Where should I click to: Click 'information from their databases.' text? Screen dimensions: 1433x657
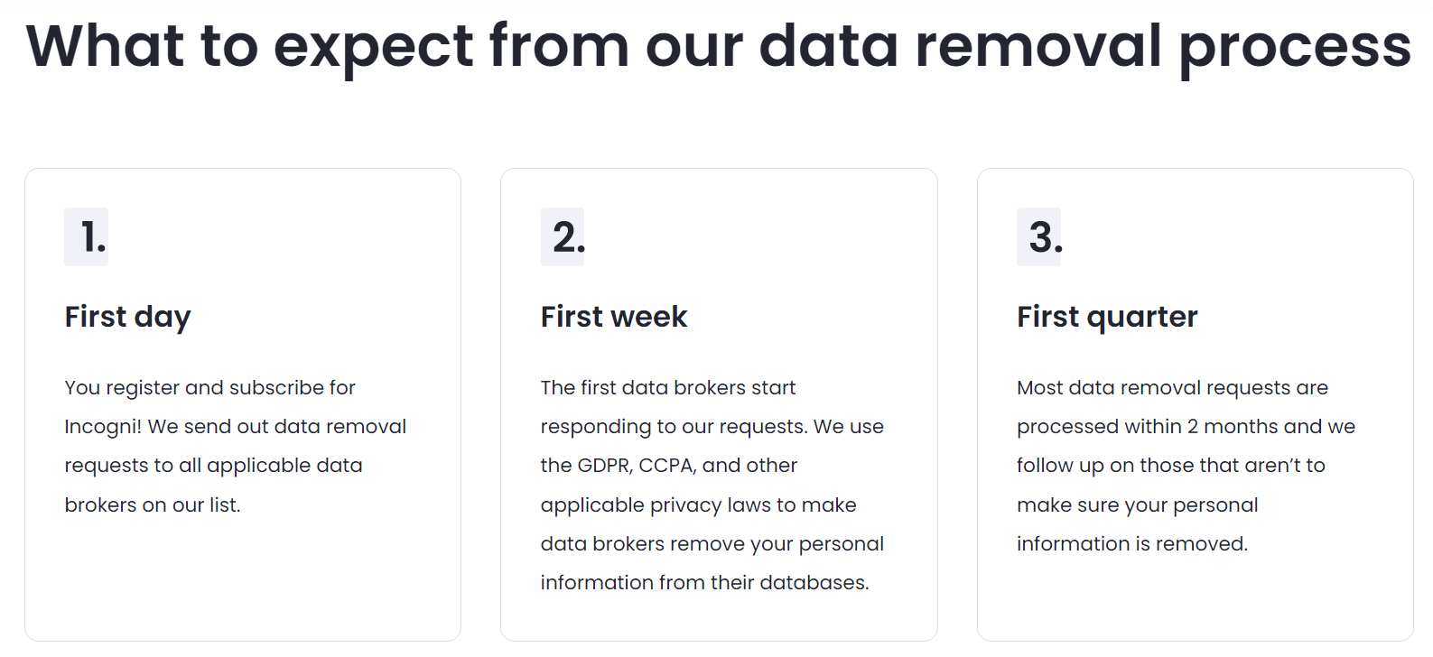(704, 583)
